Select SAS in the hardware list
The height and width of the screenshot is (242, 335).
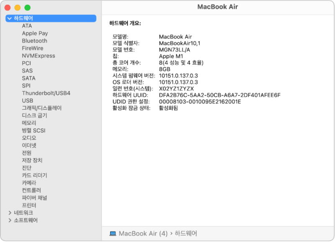27,71
